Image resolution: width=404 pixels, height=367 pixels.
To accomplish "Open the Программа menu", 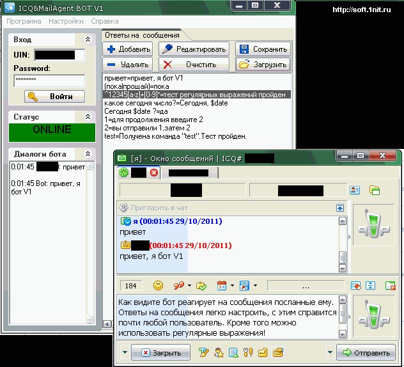I will click(x=24, y=21).
